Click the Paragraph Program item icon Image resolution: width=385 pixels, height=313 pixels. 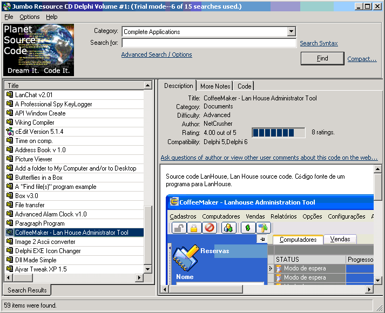[x=10, y=223]
